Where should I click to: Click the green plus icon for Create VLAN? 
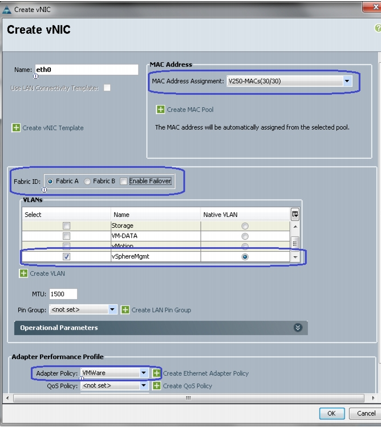[x=23, y=273]
